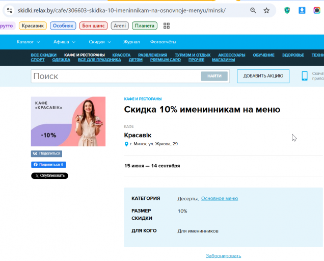324x261 pixels.
Task: Open the Areni bookmark group
Action: (120, 25)
